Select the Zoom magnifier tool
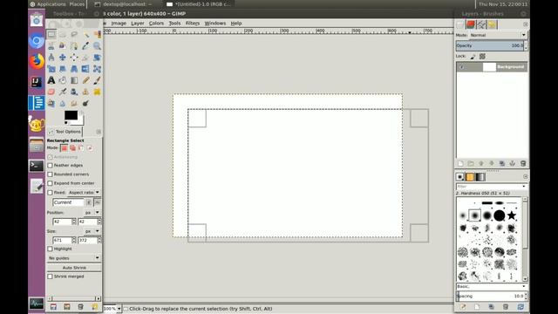The image size is (558, 314). (x=97, y=46)
